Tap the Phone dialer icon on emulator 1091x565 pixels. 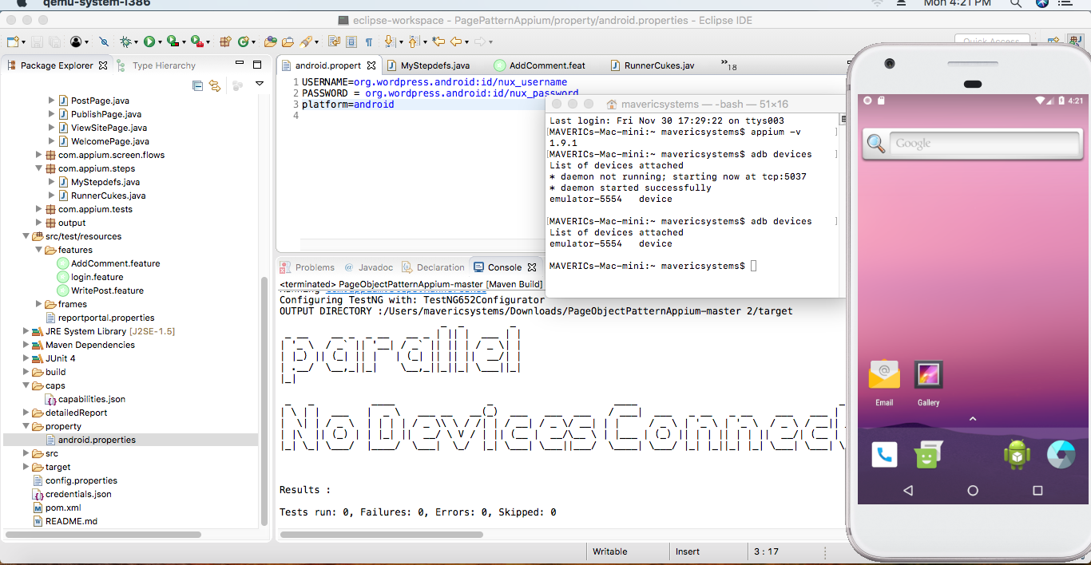point(884,455)
